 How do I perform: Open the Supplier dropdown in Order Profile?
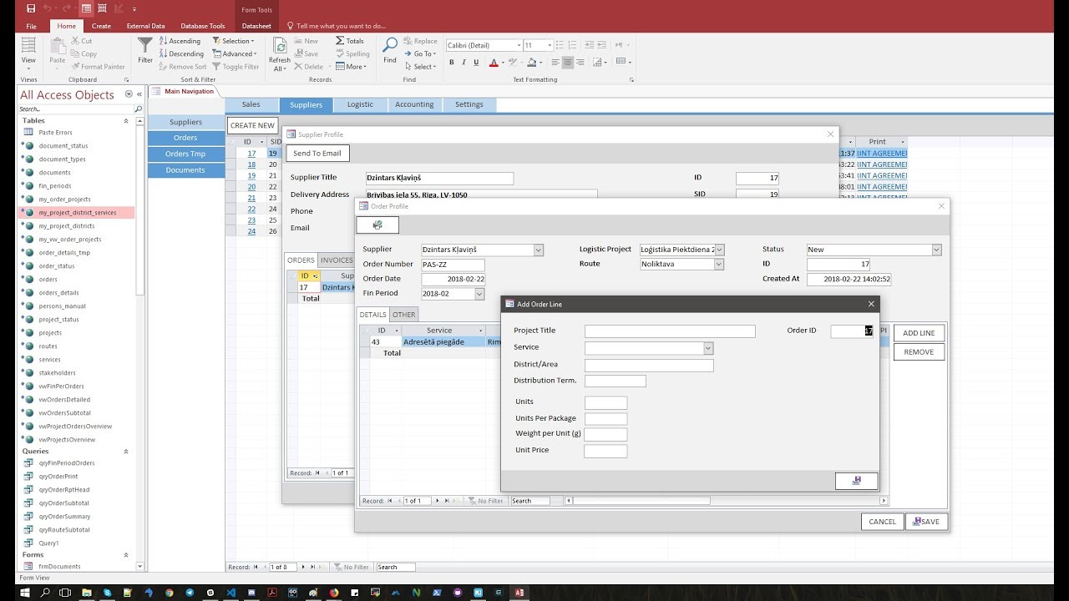click(538, 250)
